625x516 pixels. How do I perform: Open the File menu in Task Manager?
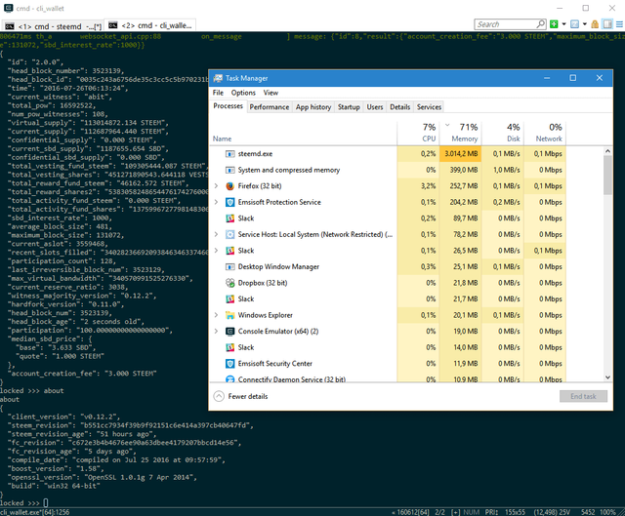point(218,93)
